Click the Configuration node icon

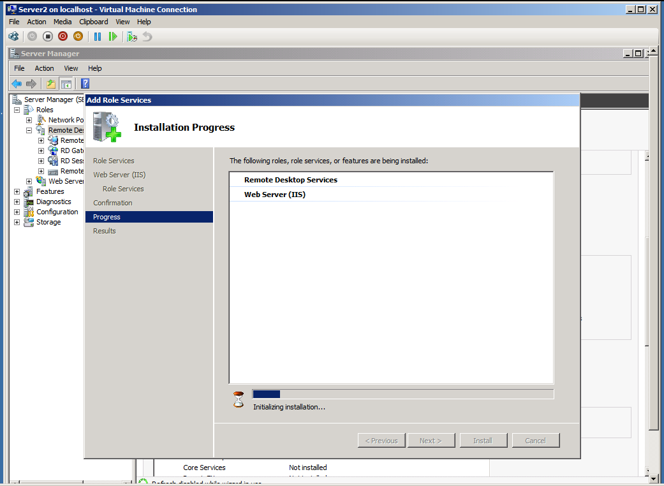(29, 212)
